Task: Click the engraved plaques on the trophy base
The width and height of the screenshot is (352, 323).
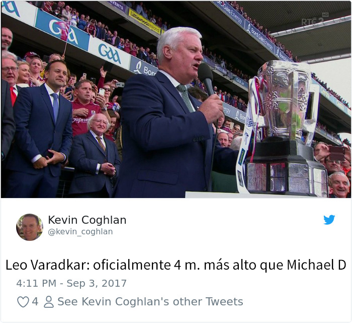Action: 286,177
